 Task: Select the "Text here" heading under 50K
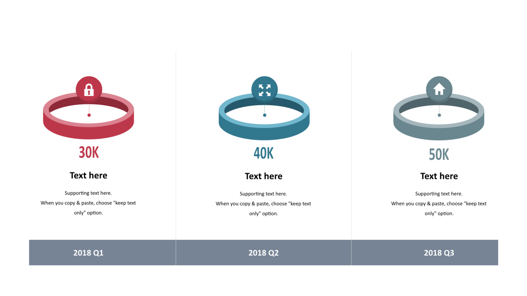439,176
